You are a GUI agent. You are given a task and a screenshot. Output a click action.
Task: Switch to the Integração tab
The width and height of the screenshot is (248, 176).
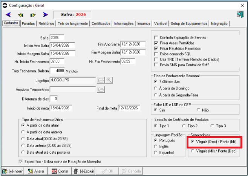pyautogui.click(x=219, y=24)
